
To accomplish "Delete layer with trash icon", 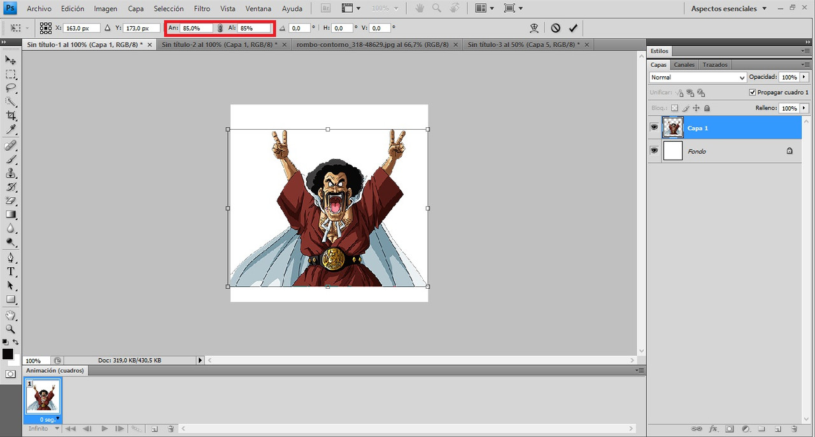I will (x=794, y=429).
